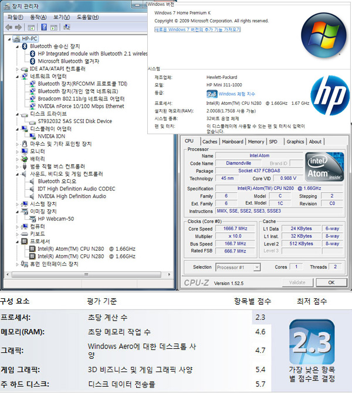Click the 프로세서 category chip icon
The height and width of the screenshot is (395, 352).
point(25,241)
